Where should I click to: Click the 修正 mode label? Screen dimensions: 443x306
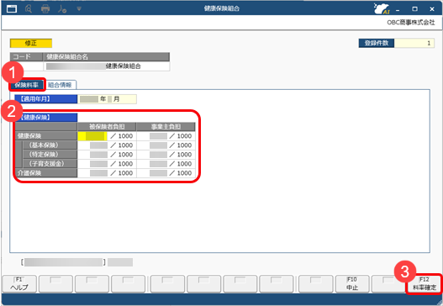pos(31,43)
